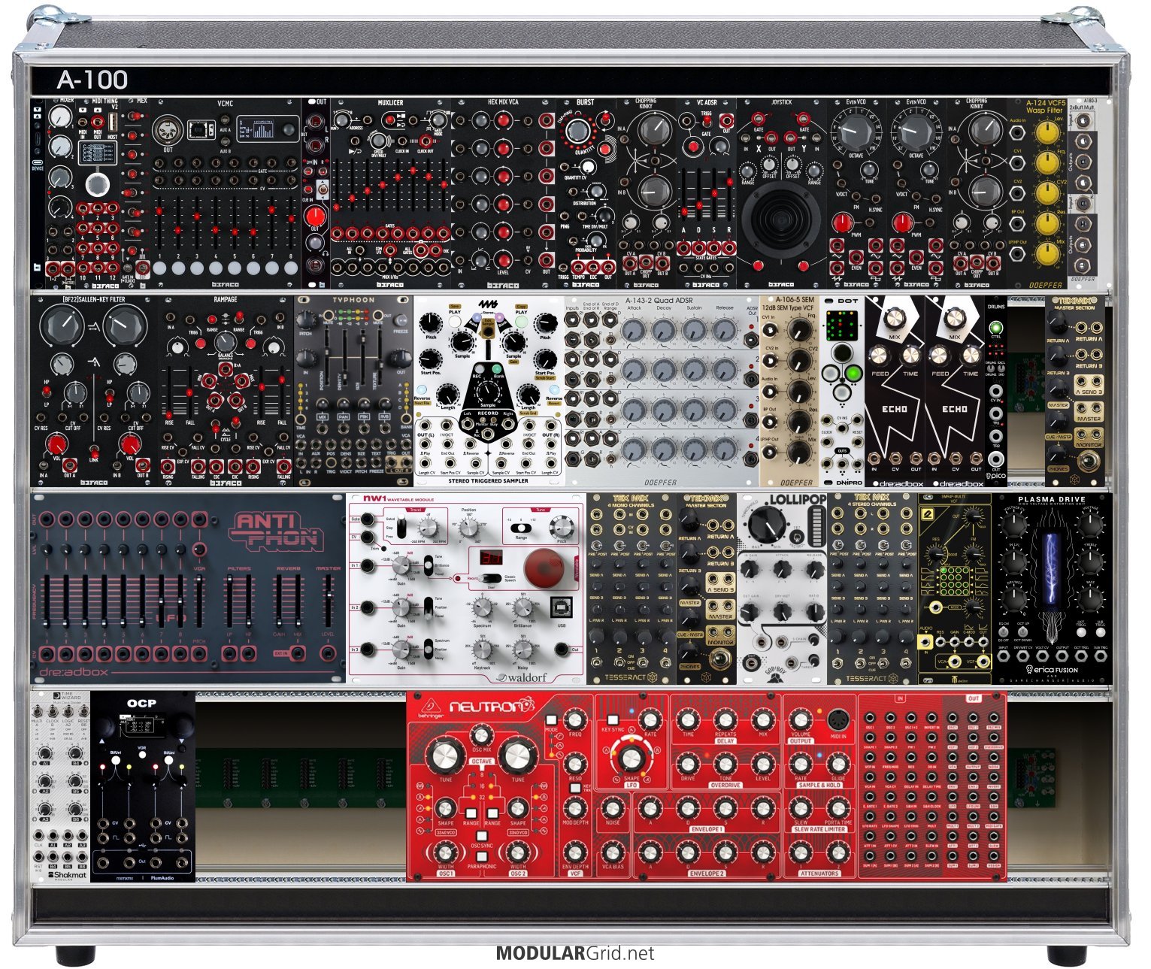Toggle the OSC SYNC button on Neutron
The height and width of the screenshot is (969, 1151).
481,835
